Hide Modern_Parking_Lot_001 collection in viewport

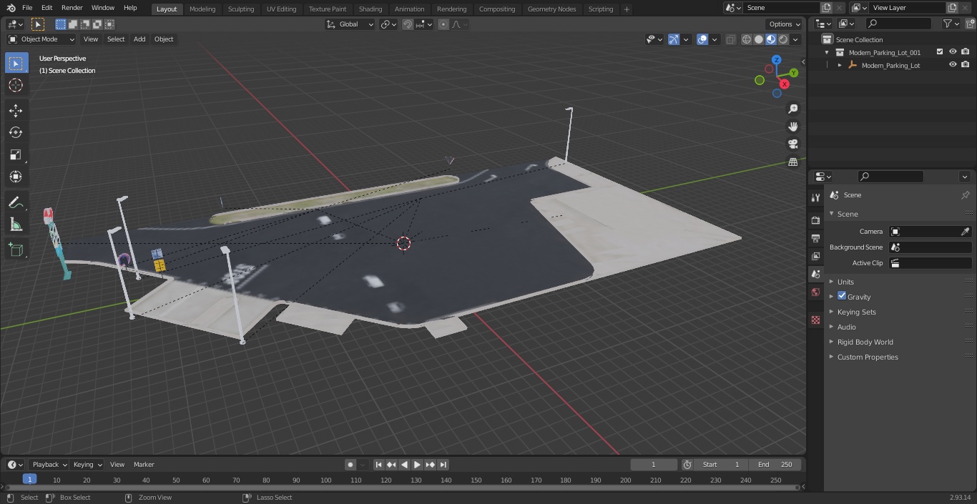(x=953, y=52)
